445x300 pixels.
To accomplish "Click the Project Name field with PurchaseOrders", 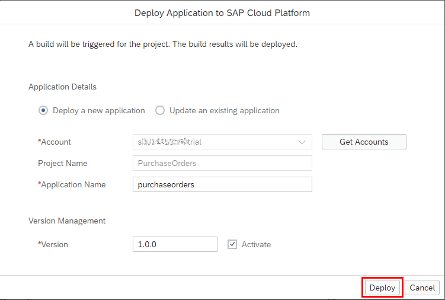I will [222, 163].
